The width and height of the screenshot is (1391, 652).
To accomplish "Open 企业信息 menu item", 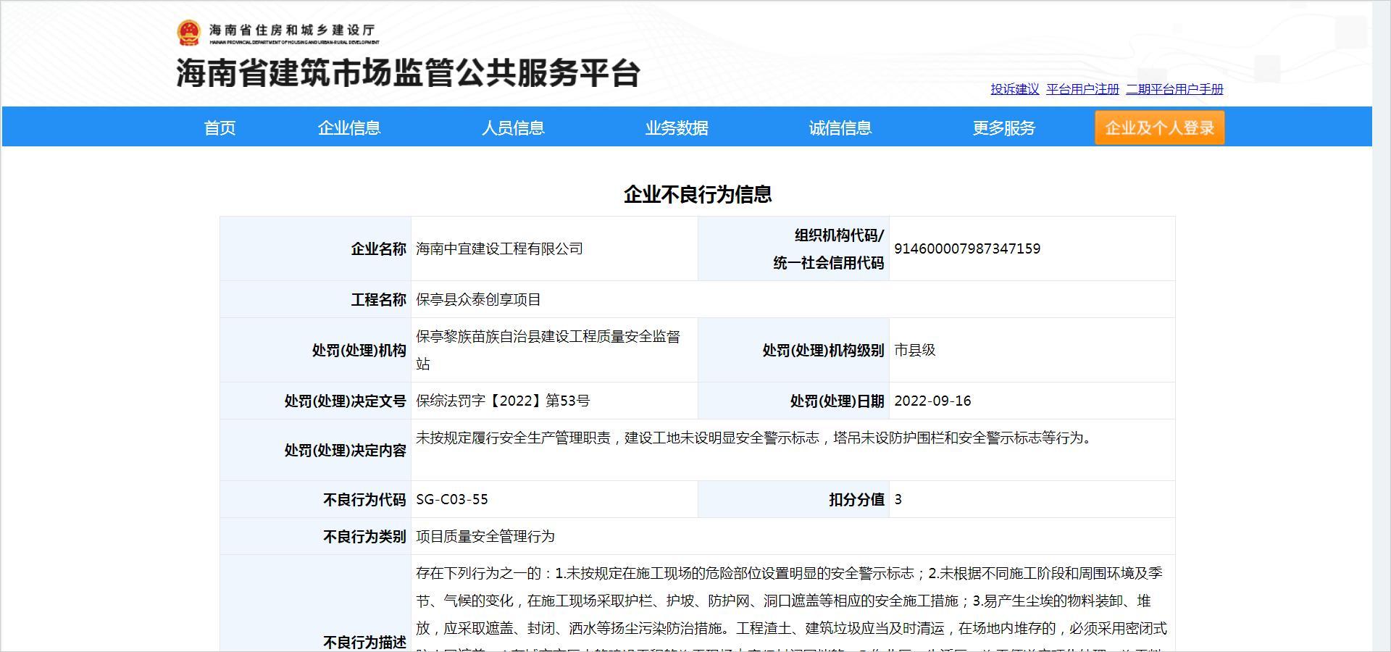I will 349,128.
